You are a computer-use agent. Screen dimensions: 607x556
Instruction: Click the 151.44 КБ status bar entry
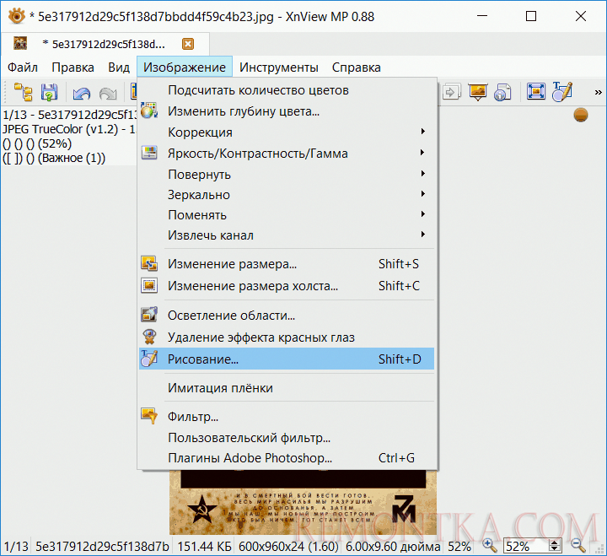click(204, 547)
